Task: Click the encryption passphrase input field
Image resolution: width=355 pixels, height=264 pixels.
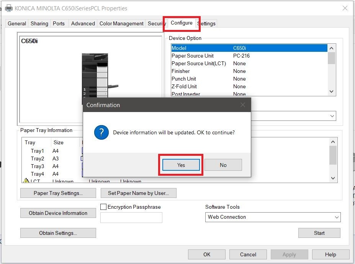Action: tap(131, 218)
